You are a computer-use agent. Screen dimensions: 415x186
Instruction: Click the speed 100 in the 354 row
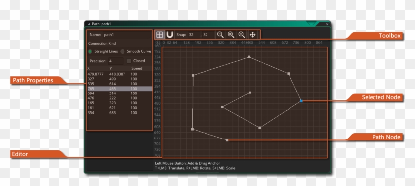click(x=134, y=113)
